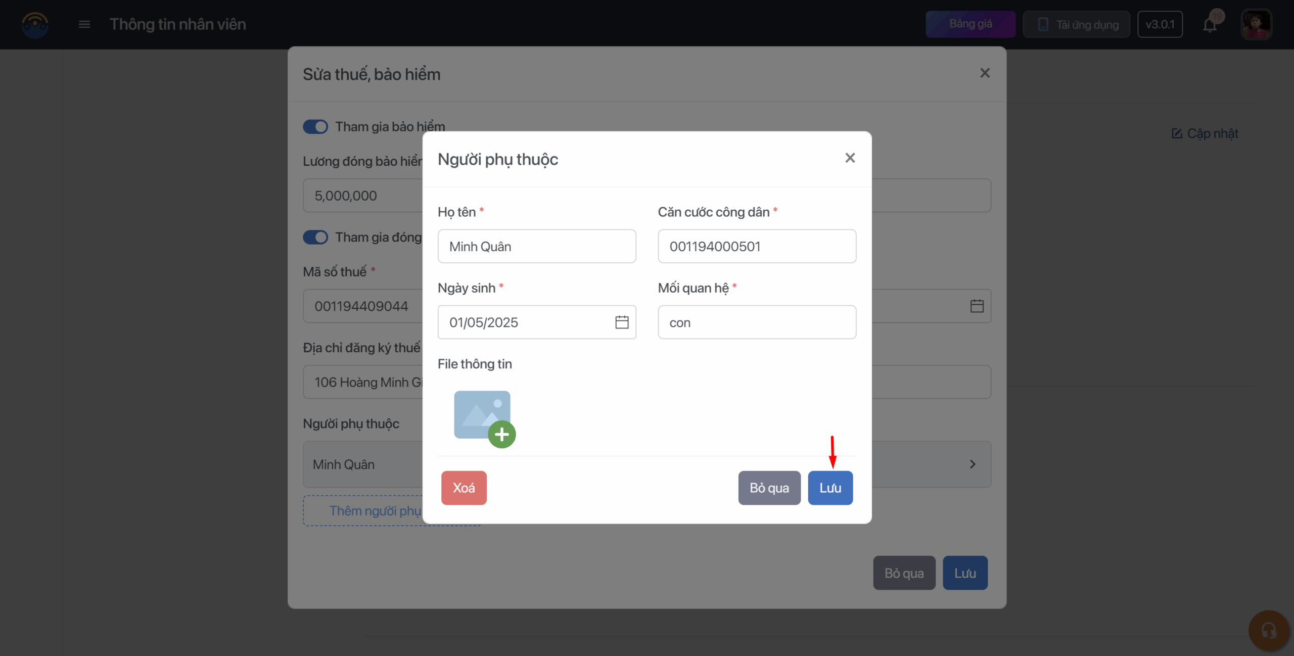This screenshot has height=656, width=1294.
Task: Click the Xoá delete button
Action: click(464, 488)
